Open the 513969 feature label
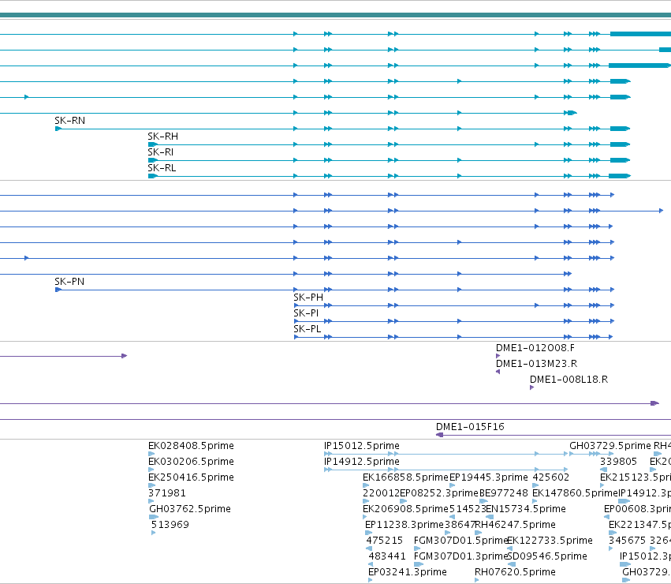The image size is (671, 584). point(170,525)
